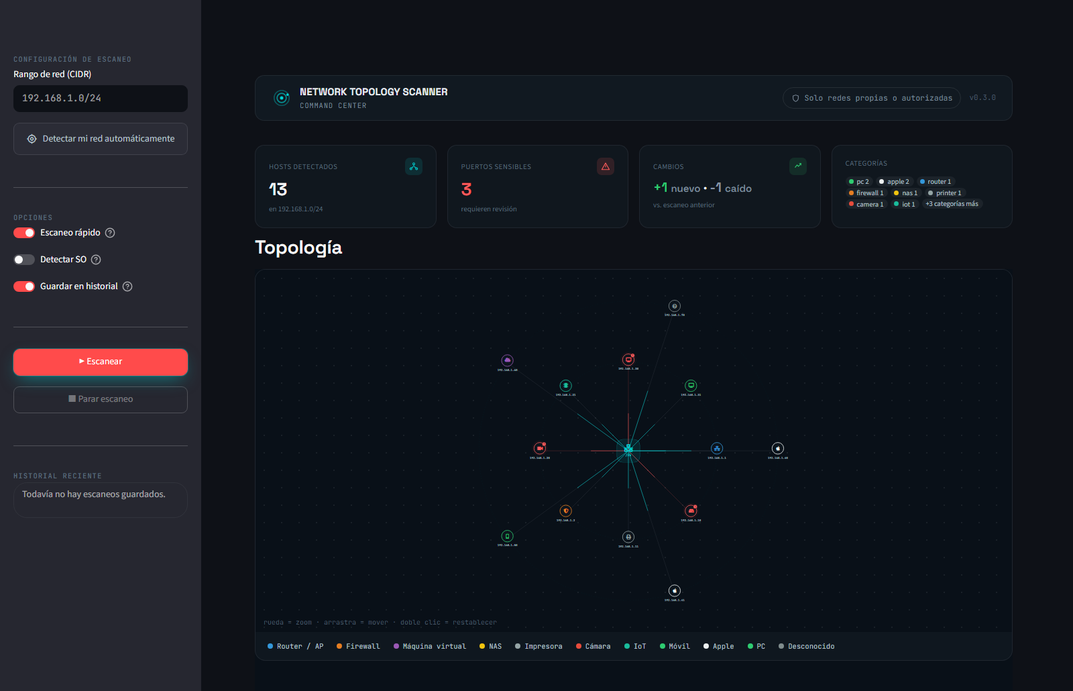Screen dimensions: 1073x691
Task: Select the orange firewall shield node
Action: (566, 511)
